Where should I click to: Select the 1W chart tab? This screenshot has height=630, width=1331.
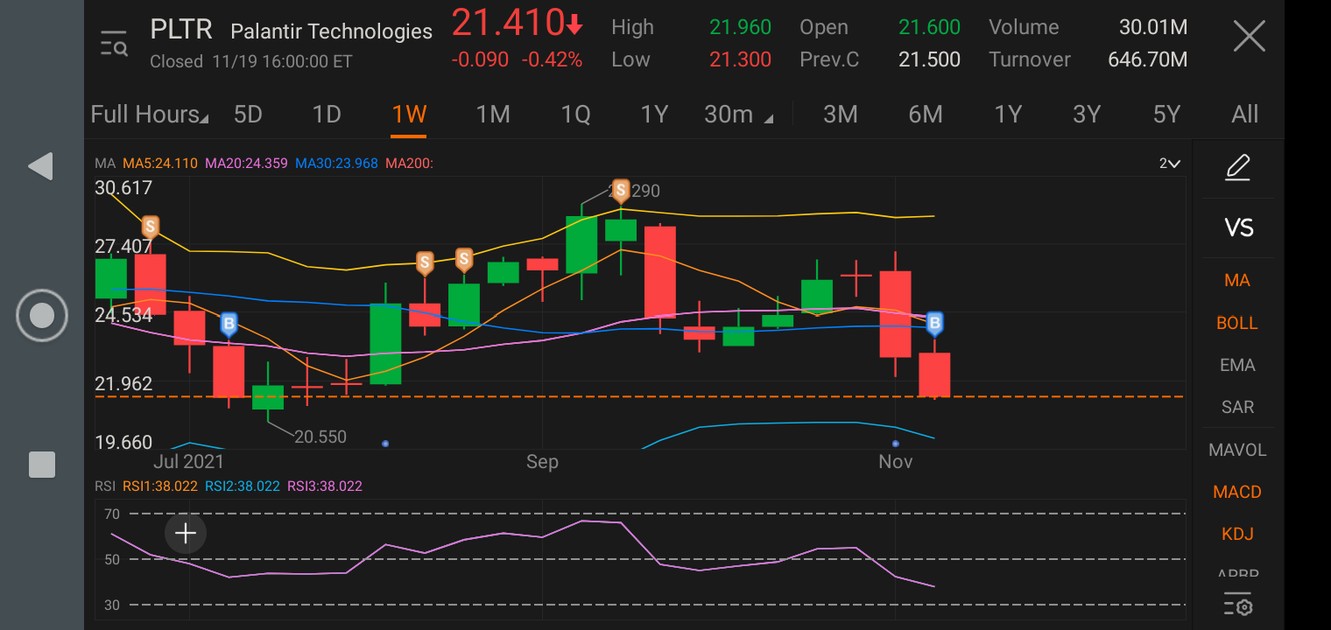[409, 115]
